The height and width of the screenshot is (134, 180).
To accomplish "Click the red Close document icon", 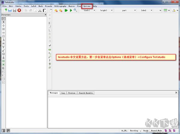I will click(19, 10).
